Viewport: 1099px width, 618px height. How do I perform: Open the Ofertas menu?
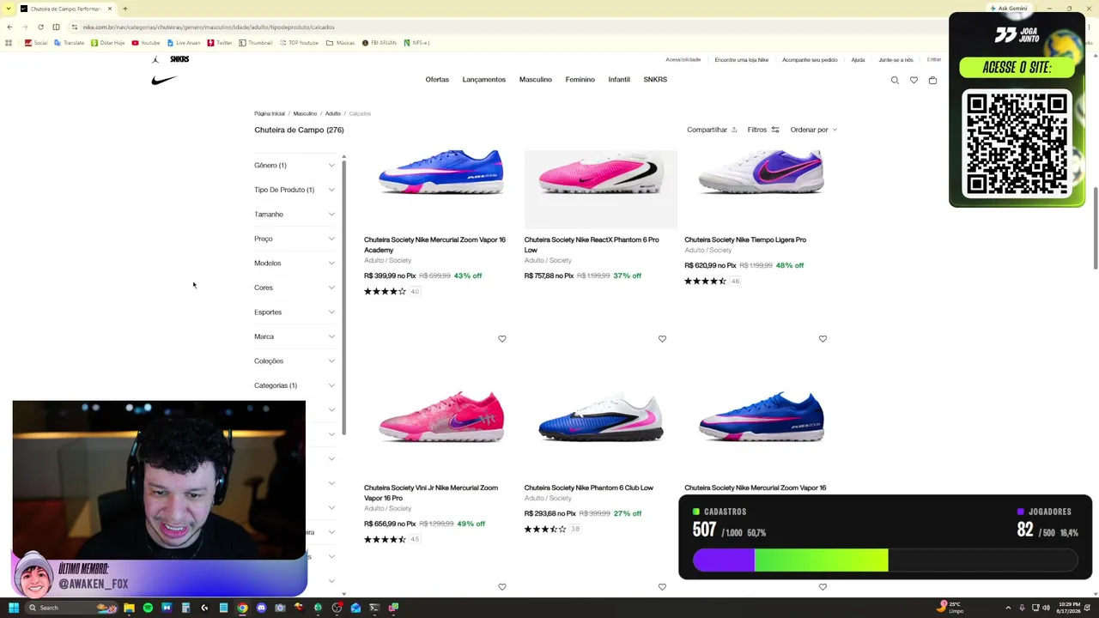pyautogui.click(x=437, y=80)
